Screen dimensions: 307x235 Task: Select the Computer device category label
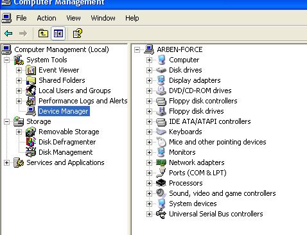184,60
